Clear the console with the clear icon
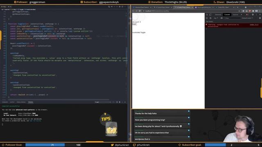Screen dimensions: 262x147 pyautogui.click(x=210, y=18)
